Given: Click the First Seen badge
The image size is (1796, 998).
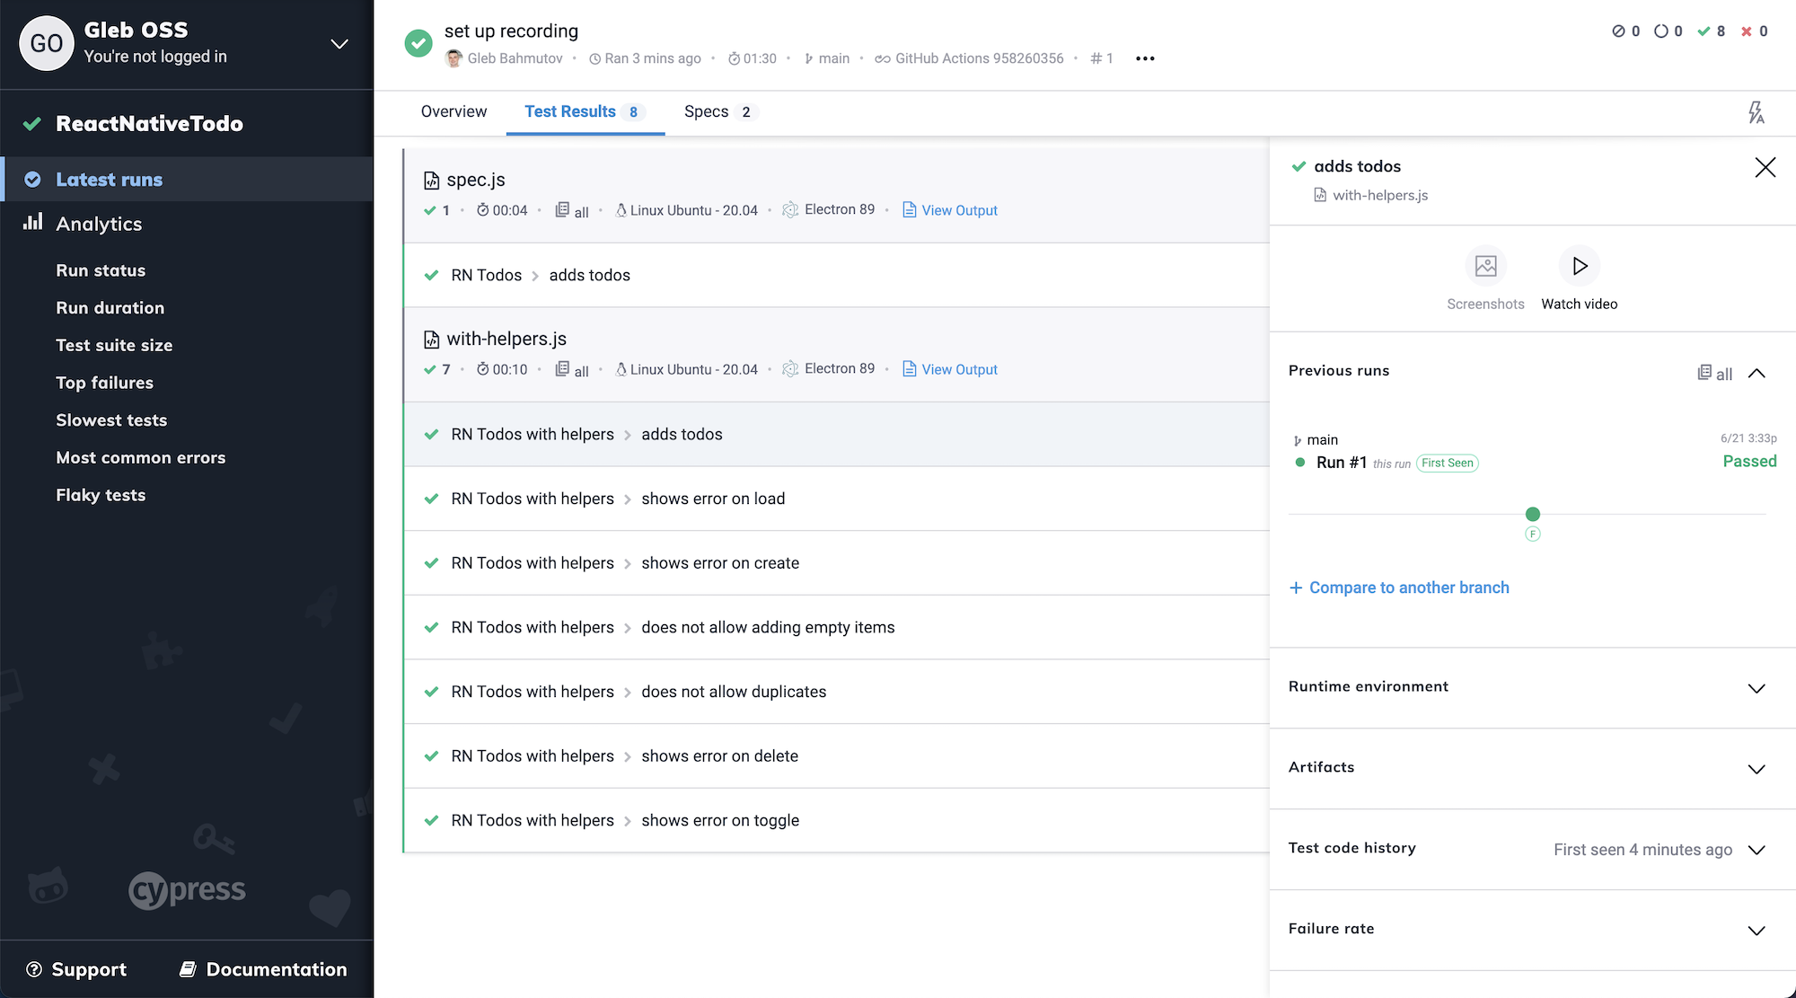Looking at the screenshot, I should (x=1448, y=464).
